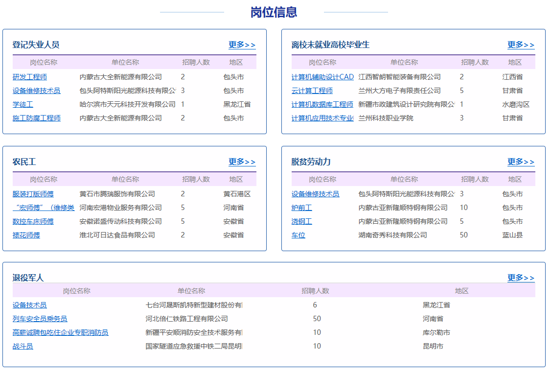Click 更多>> in the 脱贫劳动力 section
The width and height of the screenshot is (551, 374).
tap(521, 162)
